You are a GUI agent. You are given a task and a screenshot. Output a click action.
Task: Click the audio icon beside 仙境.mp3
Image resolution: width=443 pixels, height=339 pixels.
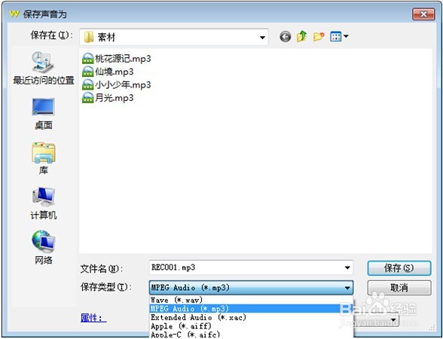point(87,72)
